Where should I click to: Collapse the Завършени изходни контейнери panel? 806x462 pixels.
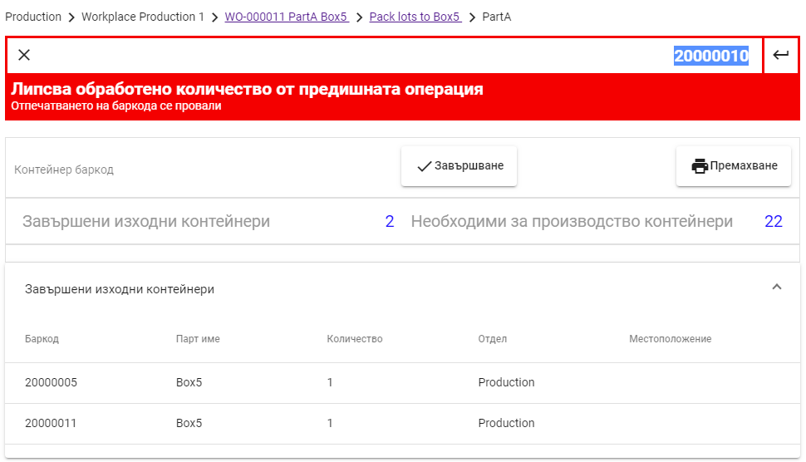[777, 288]
